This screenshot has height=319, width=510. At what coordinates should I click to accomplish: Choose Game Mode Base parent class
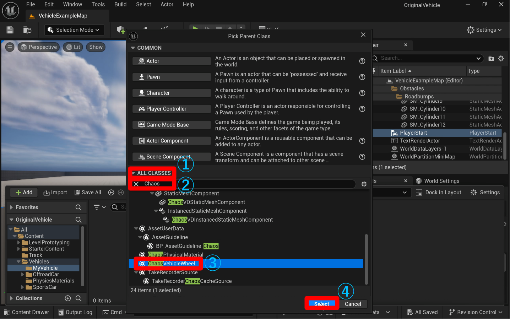[x=172, y=125]
